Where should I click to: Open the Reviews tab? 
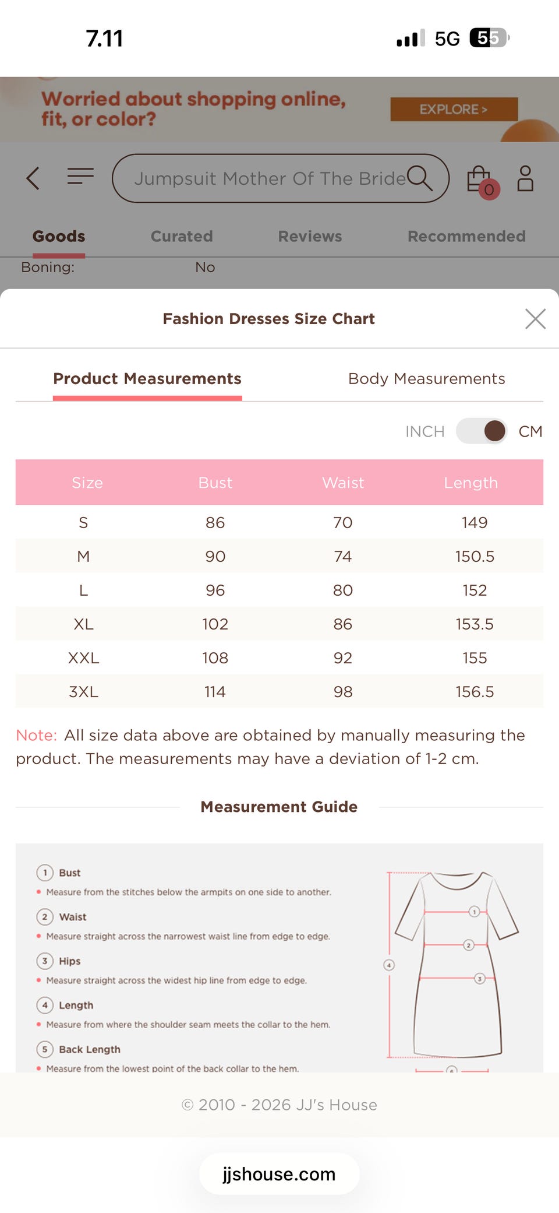[310, 236]
